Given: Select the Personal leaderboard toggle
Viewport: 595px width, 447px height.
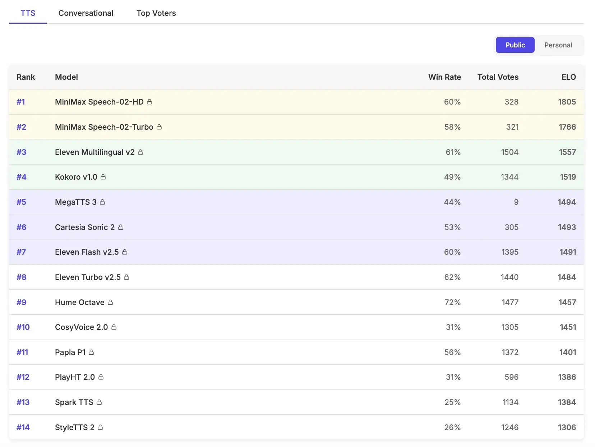Looking at the screenshot, I should 558,45.
